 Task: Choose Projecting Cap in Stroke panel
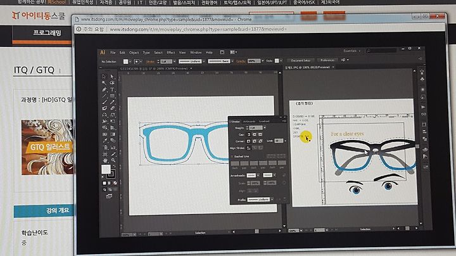[x=260, y=134]
